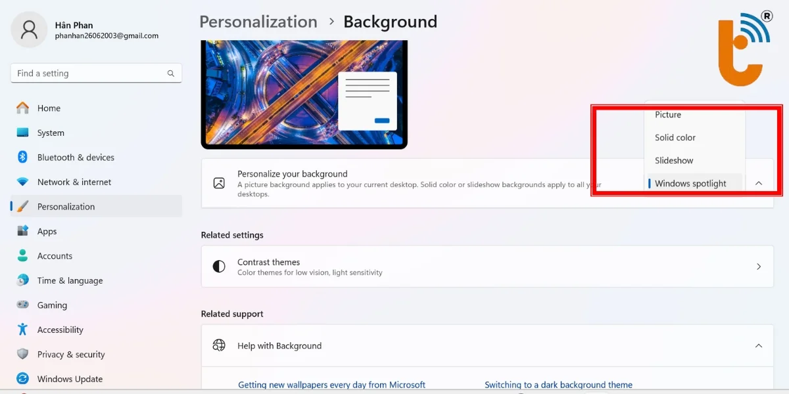This screenshot has height=394, width=789.
Task: Open Contrast themes settings page
Action: tap(487, 267)
